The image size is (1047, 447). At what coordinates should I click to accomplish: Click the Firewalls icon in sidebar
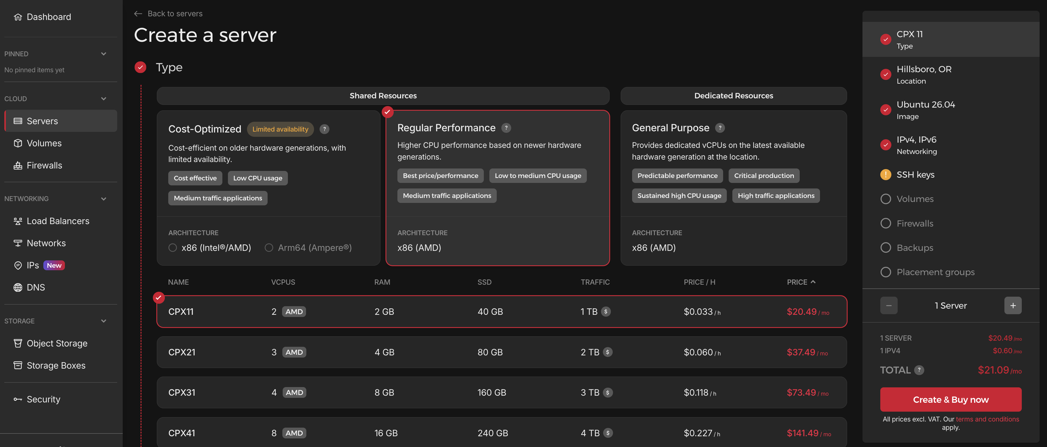coord(18,165)
